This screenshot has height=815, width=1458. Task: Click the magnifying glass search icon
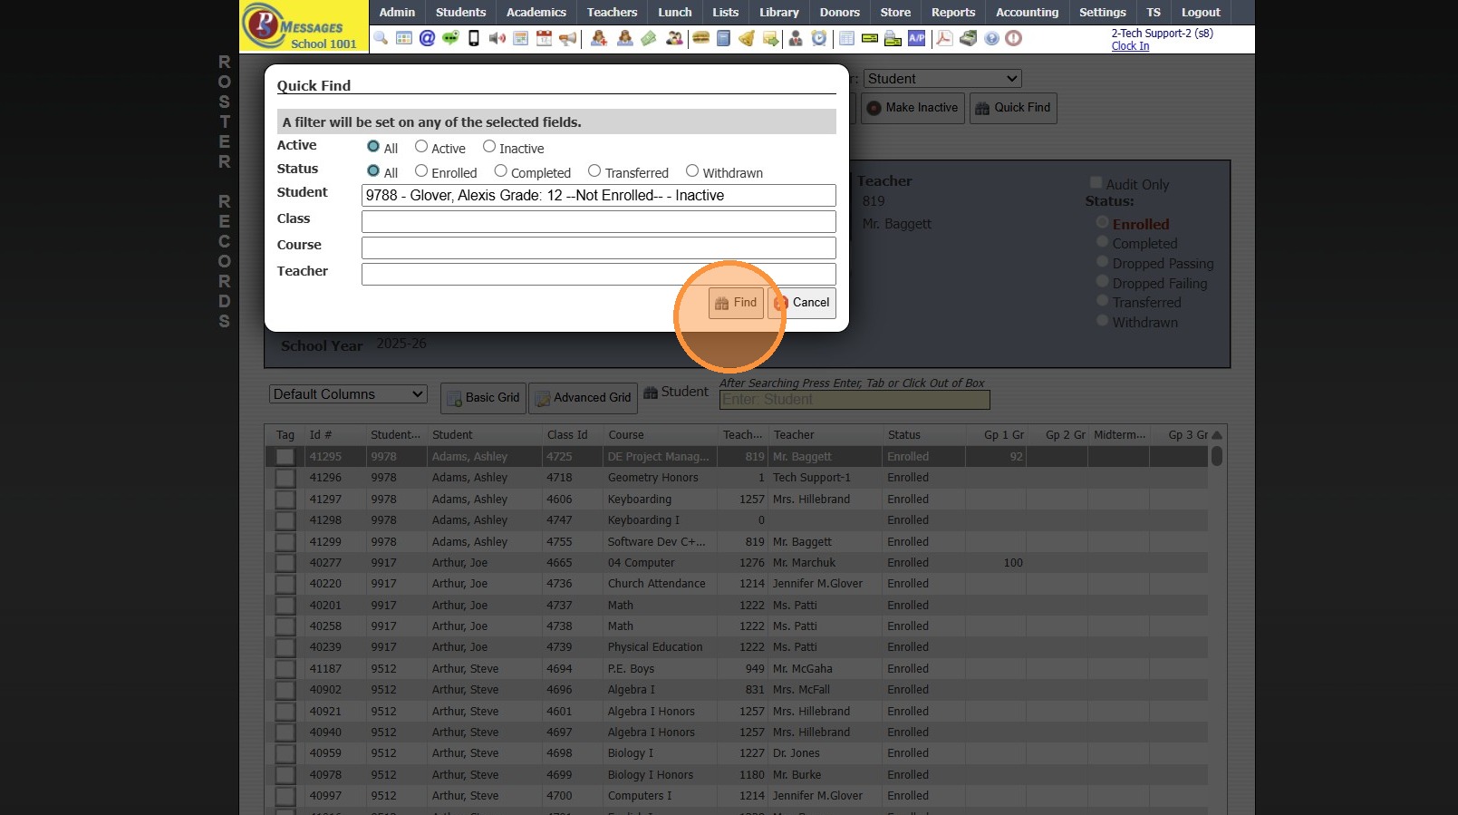tap(381, 38)
